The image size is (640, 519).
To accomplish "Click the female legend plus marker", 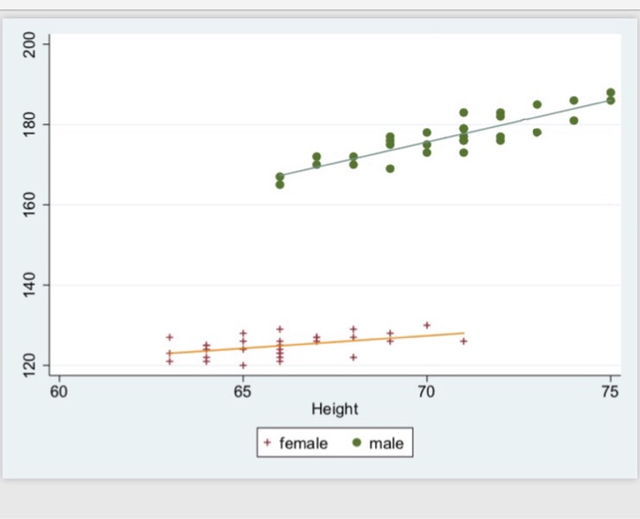I will pyautogui.click(x=267, y=442).
